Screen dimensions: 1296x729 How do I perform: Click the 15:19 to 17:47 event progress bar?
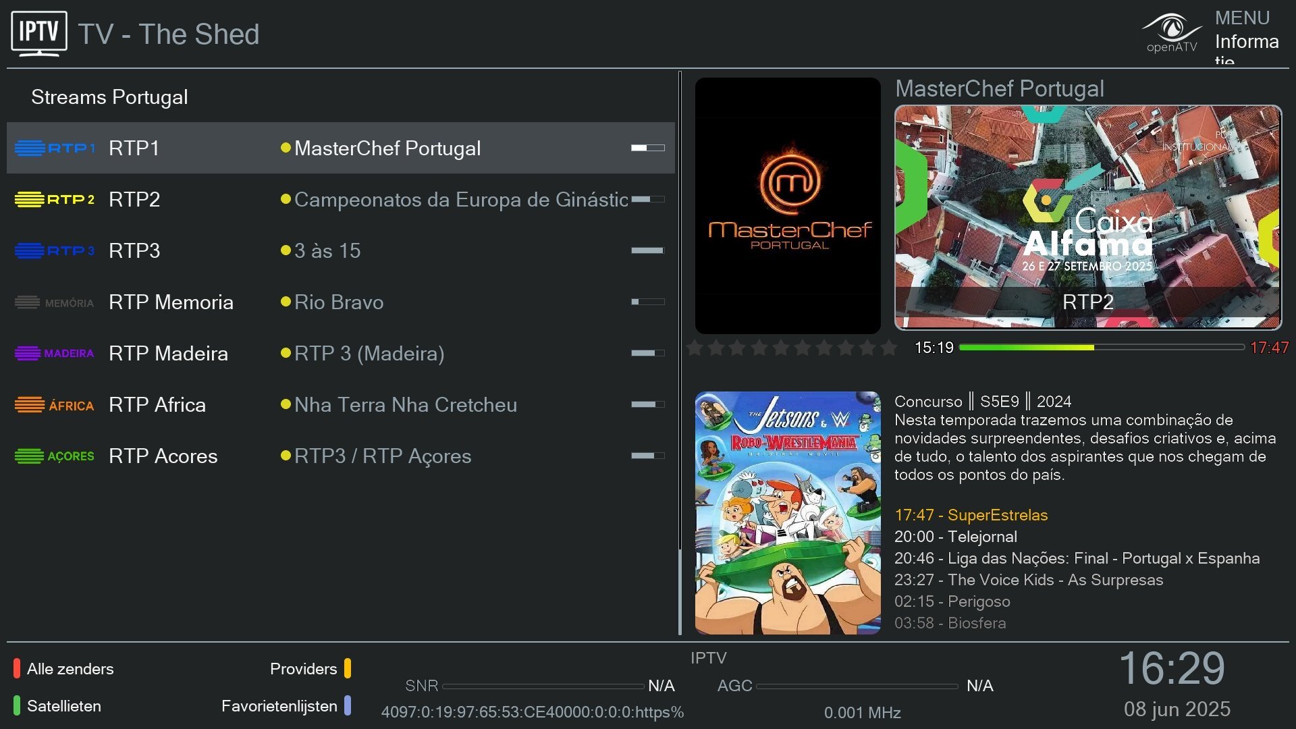tap(1102, 348)
